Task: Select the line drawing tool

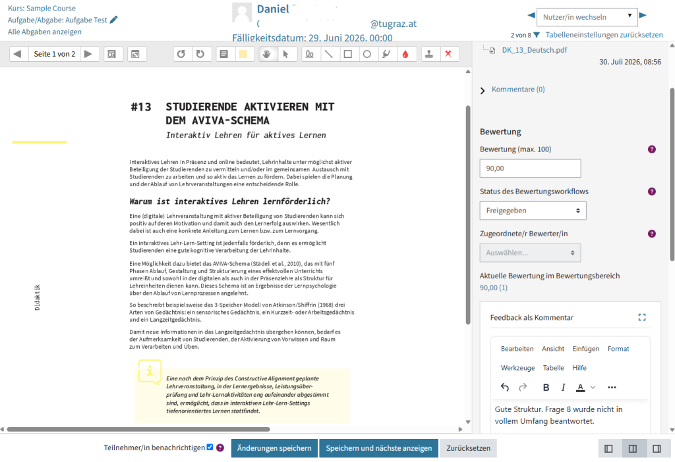Action: (329, 54)
